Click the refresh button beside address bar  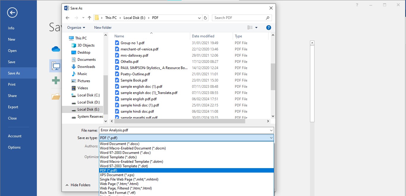point(205,18)
